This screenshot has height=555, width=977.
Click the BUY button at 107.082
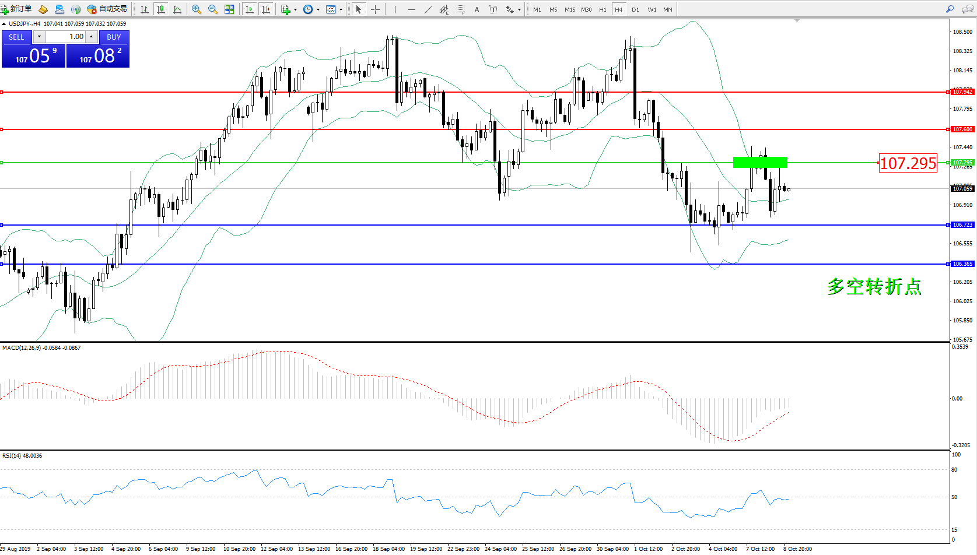[x=98, y=56]
